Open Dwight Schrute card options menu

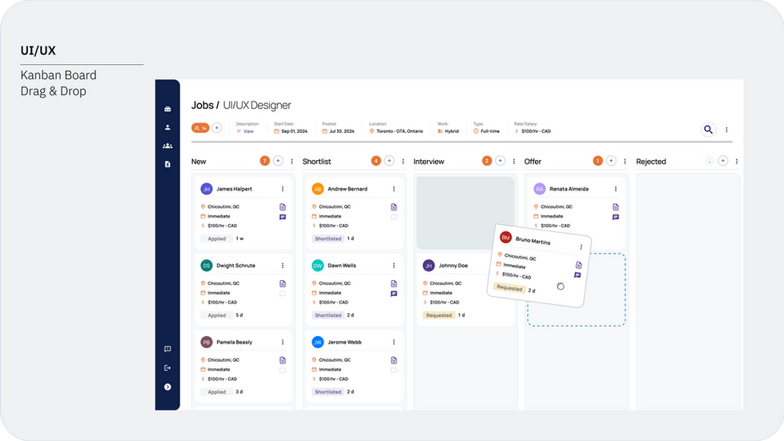click(283, 266)
